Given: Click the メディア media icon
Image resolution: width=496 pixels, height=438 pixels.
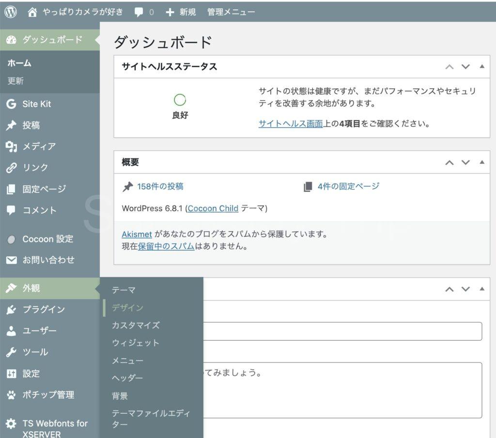Looking at the screenshot, I should tap(11, 146).
